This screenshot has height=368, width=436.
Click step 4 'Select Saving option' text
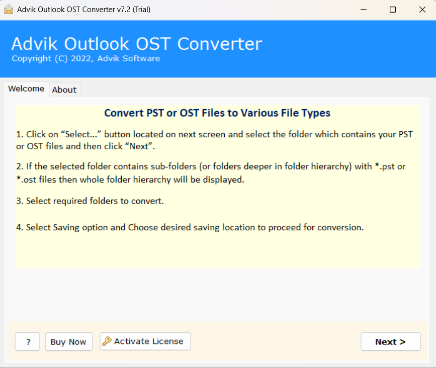click(190, 227)
